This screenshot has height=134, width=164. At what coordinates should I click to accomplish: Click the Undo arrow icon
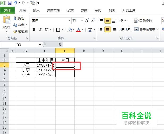pyautogui.click(x=15, y=3)
